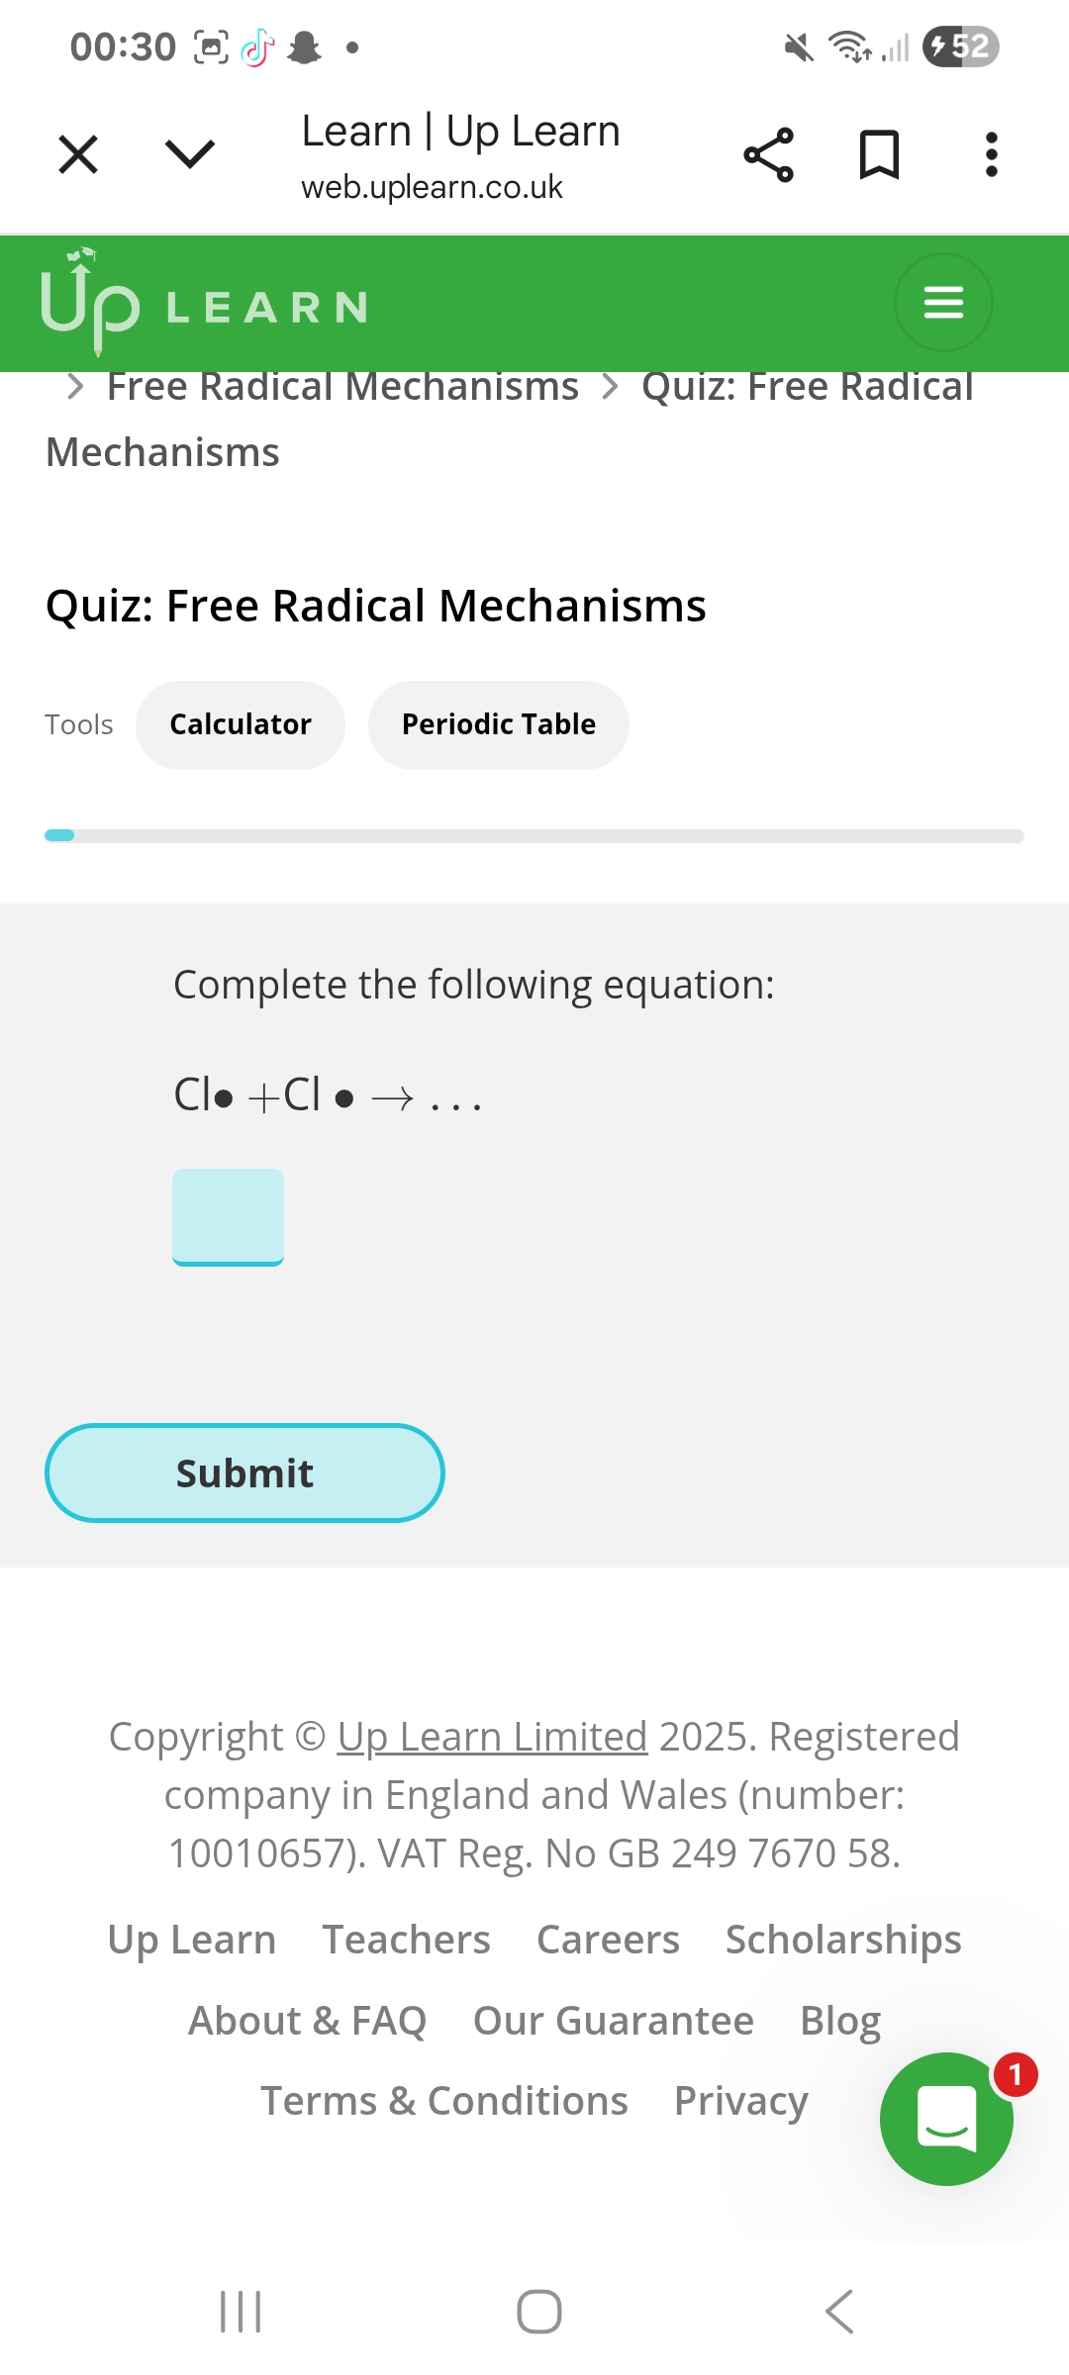Open the Up Learn Limited link
The height and width of the screenshot is (2375, 1069).
[x=492, y=1737]
